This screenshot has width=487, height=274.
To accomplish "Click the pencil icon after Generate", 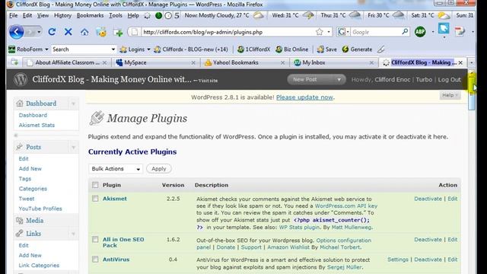I will (381, 49).
